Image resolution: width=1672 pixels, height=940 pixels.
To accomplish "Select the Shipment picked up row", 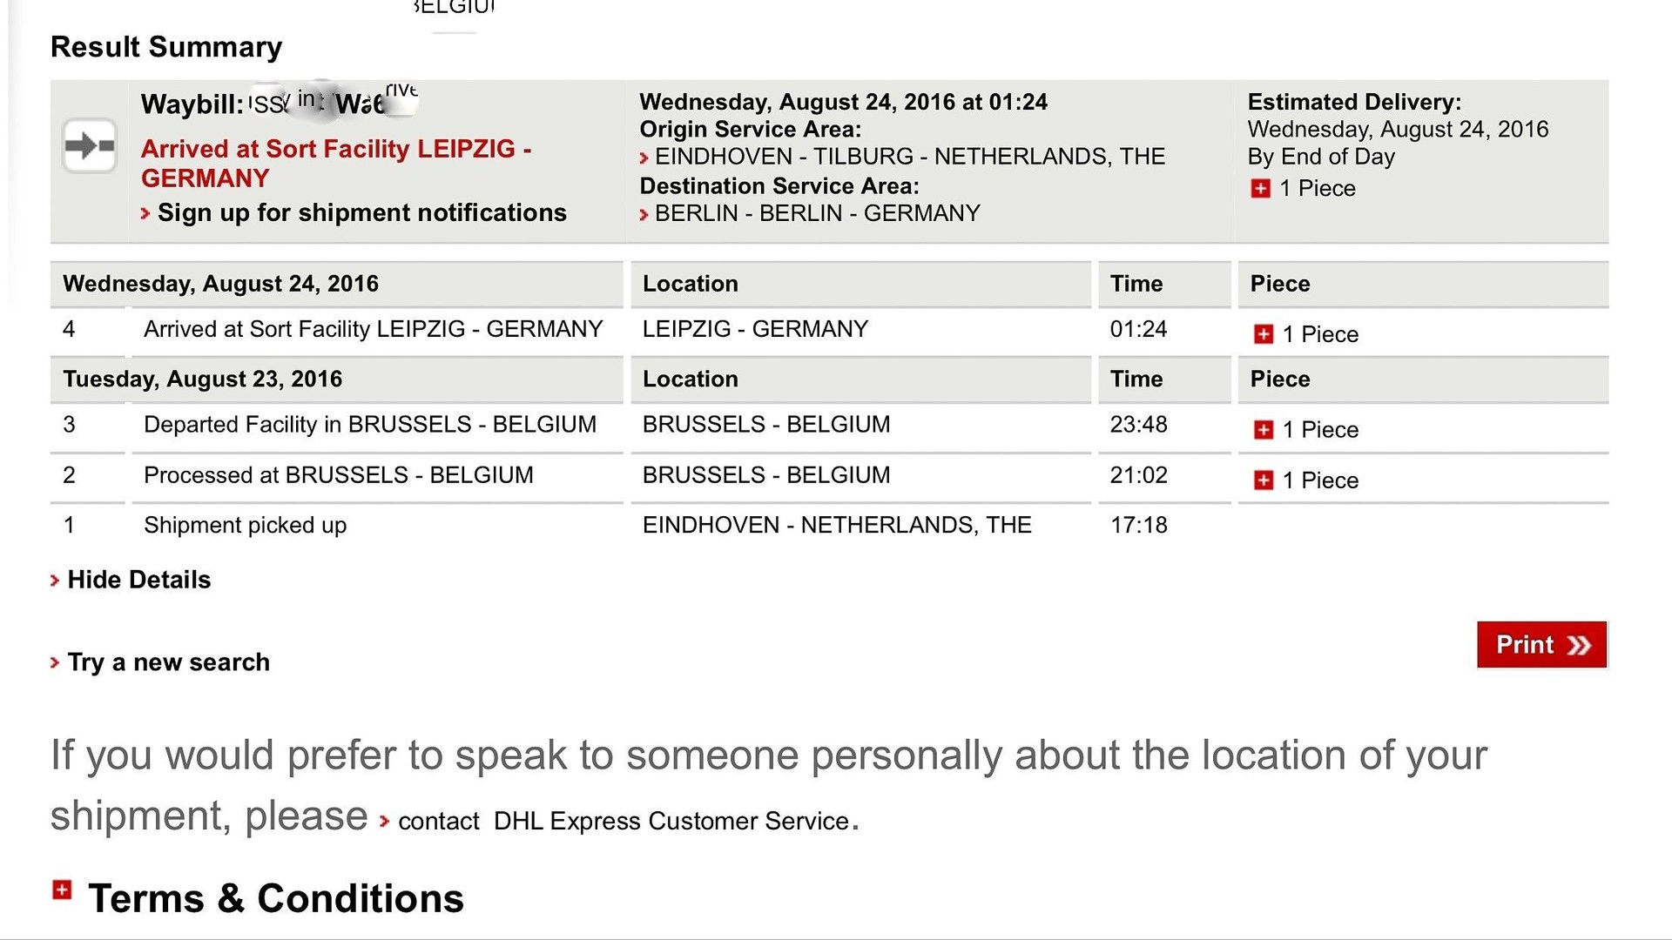I will click(829, 526).
